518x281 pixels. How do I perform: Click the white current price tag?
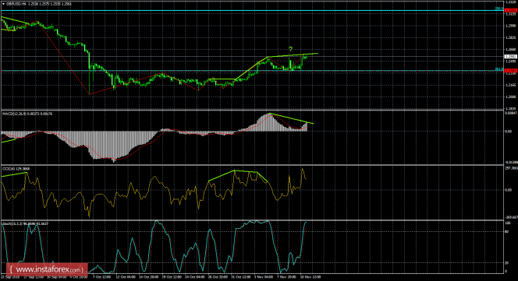point(510,56)
